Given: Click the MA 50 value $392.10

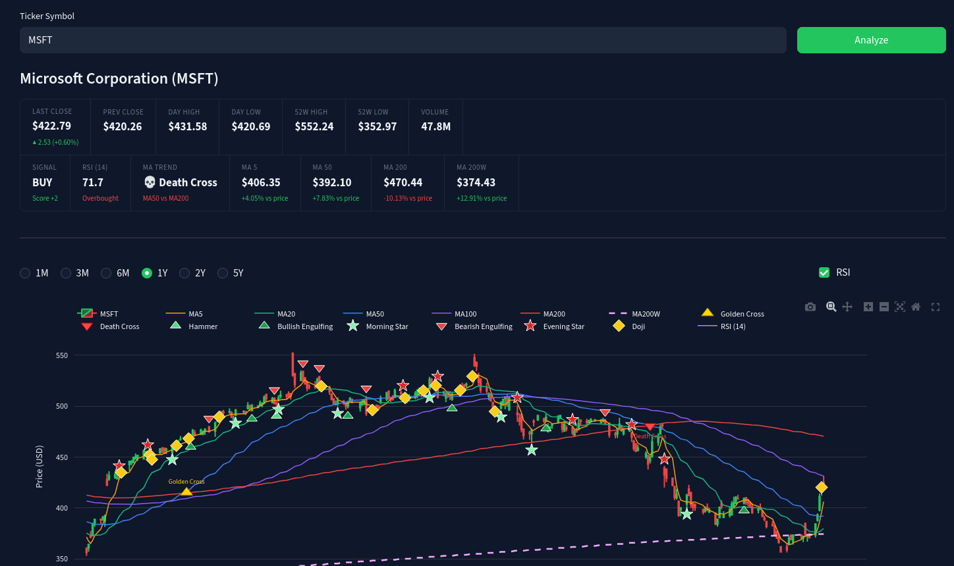Looking at the screenshot, I should click(332, 182).
